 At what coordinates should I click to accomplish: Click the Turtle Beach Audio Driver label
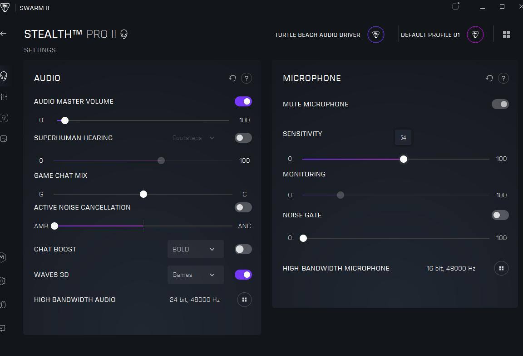[317, 35]
